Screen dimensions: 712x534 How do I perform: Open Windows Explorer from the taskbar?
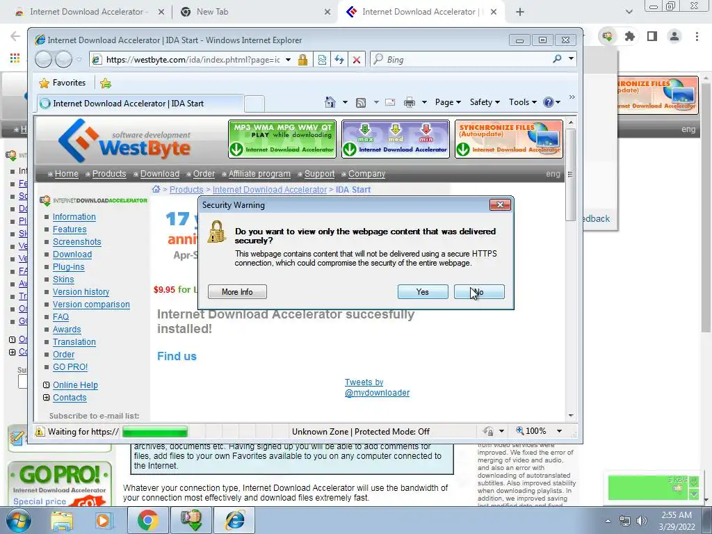(62, 520)
